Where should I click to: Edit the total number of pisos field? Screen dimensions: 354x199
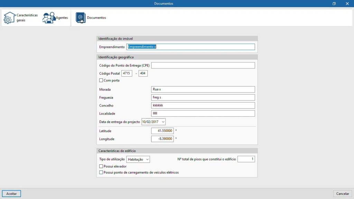[x=246, y=159]
